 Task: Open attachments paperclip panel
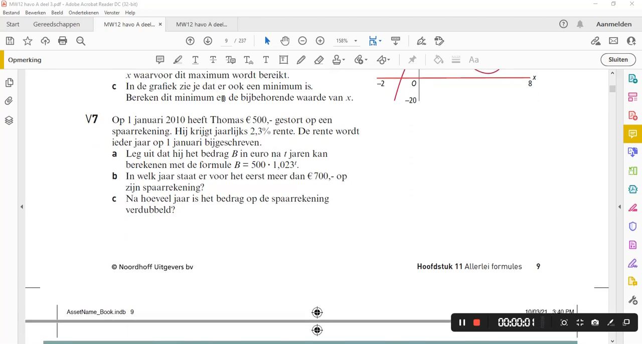point(9,101)
